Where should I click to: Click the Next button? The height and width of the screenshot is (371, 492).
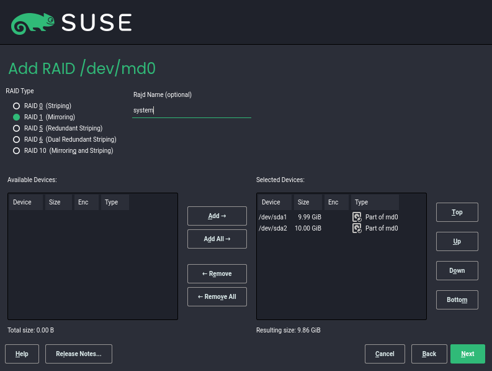coord(467,354)
